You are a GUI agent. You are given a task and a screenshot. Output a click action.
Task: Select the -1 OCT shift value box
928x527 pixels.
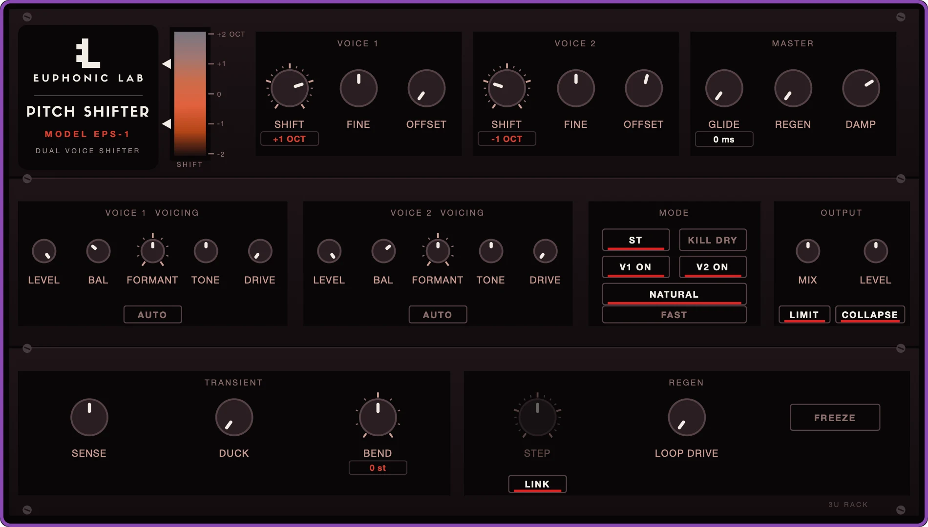point(507,139)
